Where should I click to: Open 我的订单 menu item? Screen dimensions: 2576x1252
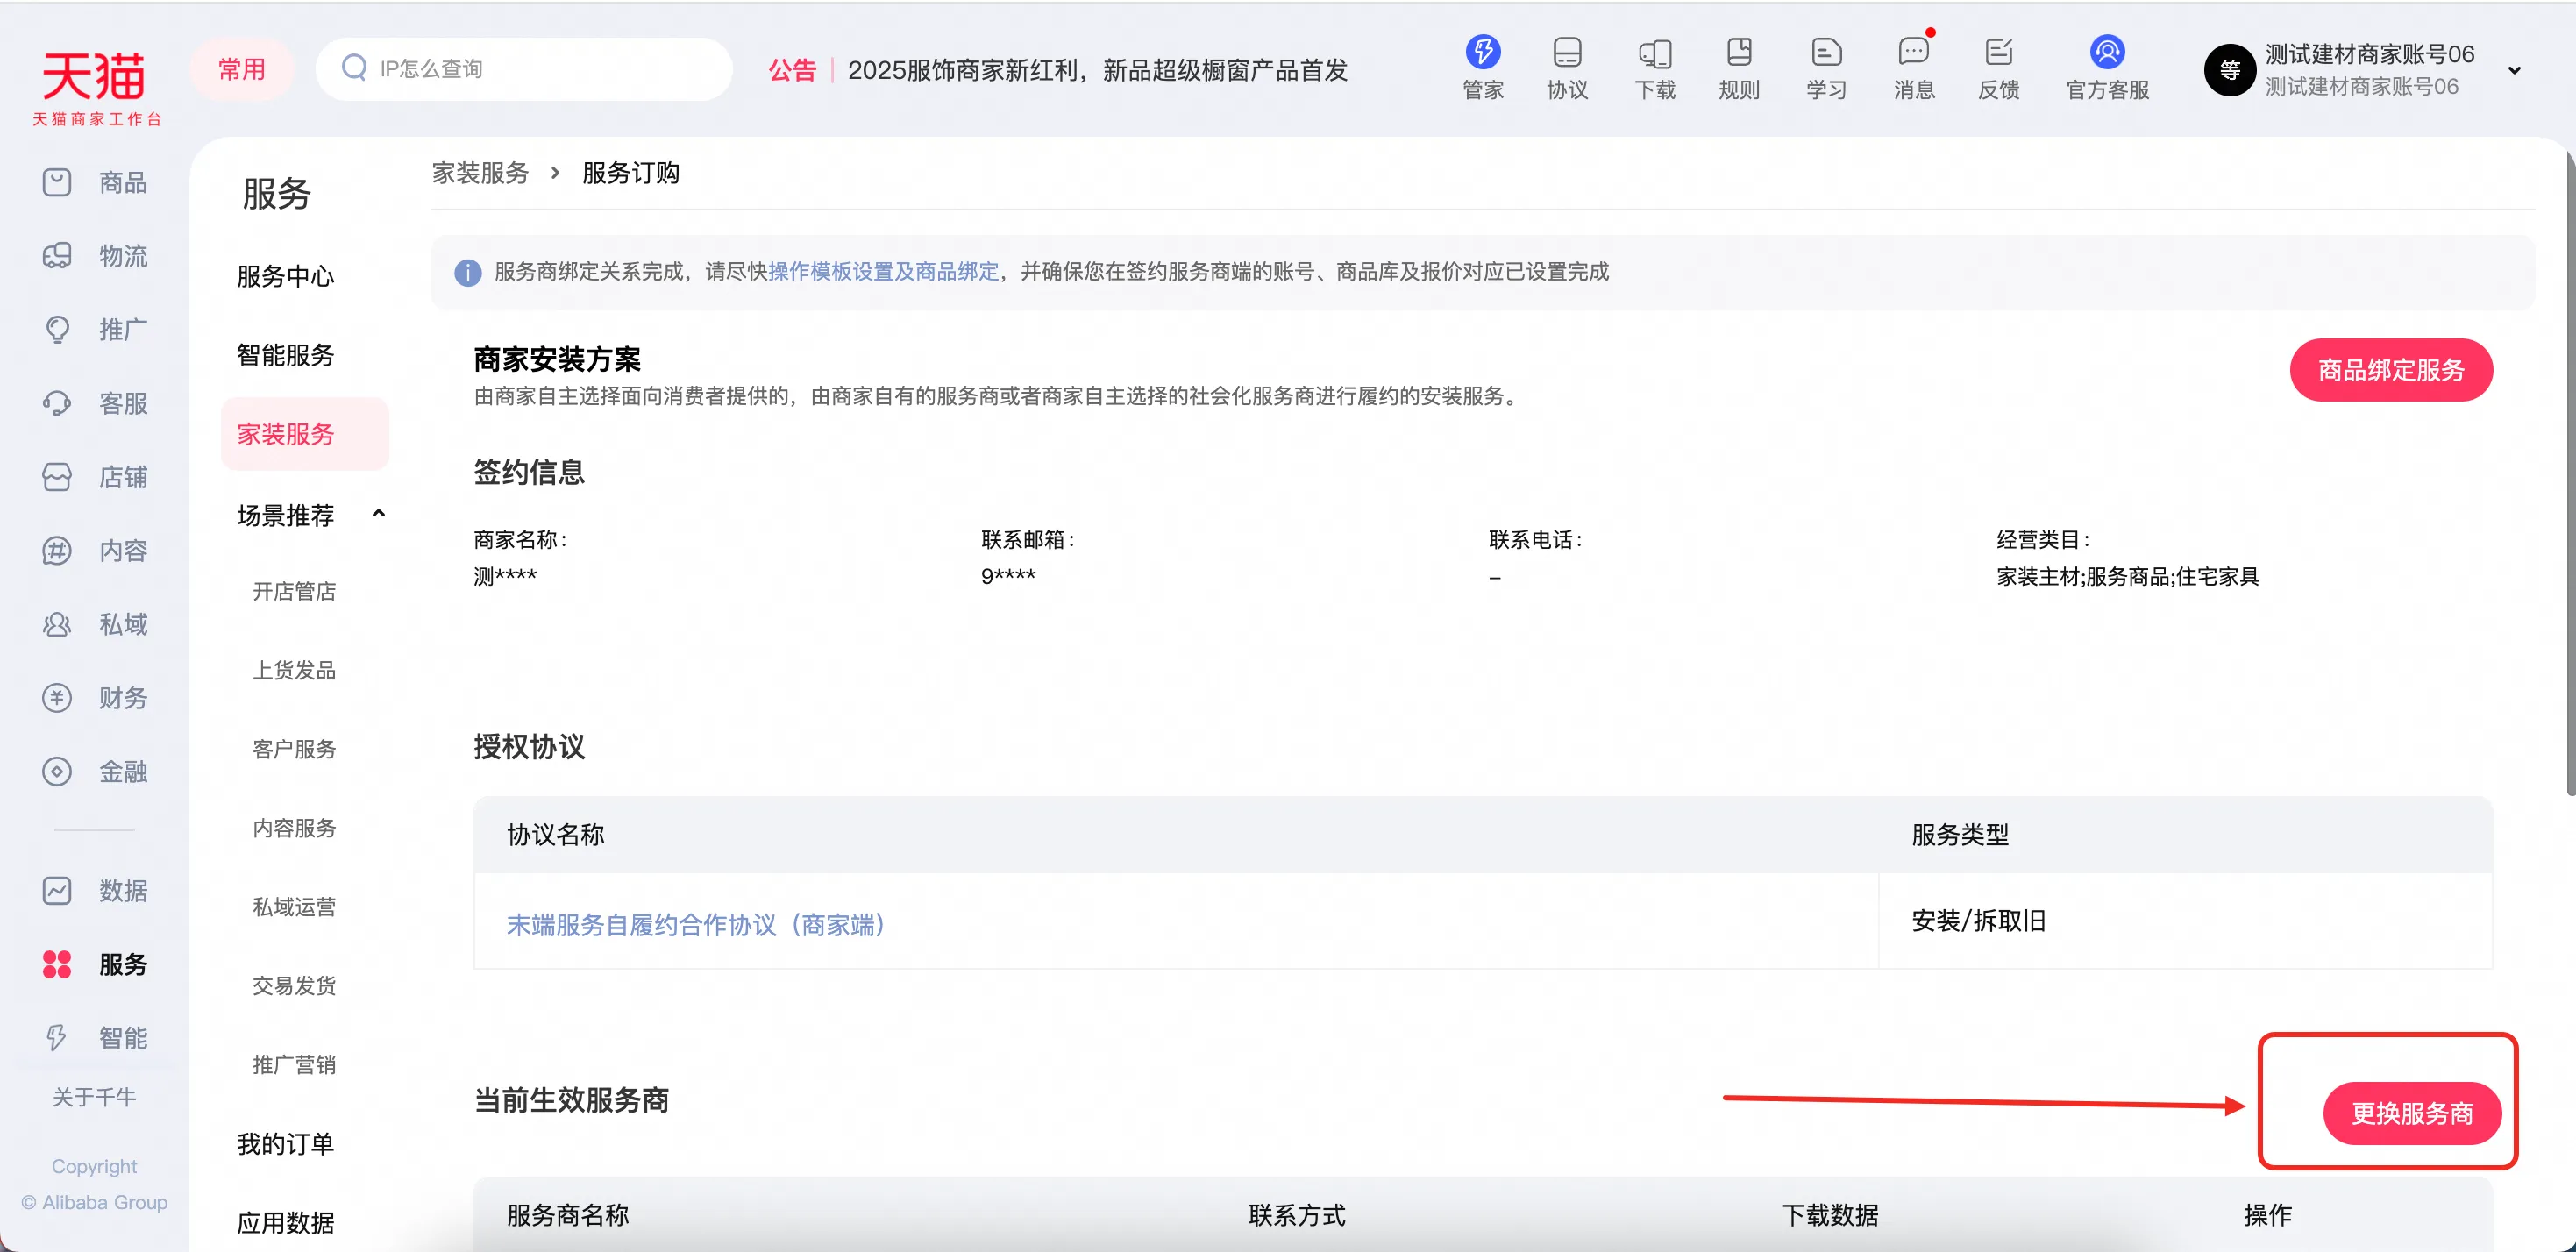tap(286, 1144)
